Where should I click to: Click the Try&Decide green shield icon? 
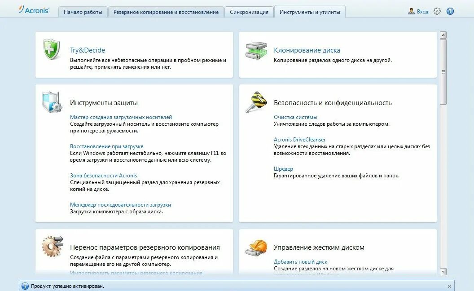point(52,49)
